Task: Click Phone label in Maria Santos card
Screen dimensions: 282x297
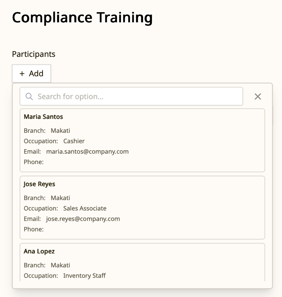Action: click(x=34, y=162)
